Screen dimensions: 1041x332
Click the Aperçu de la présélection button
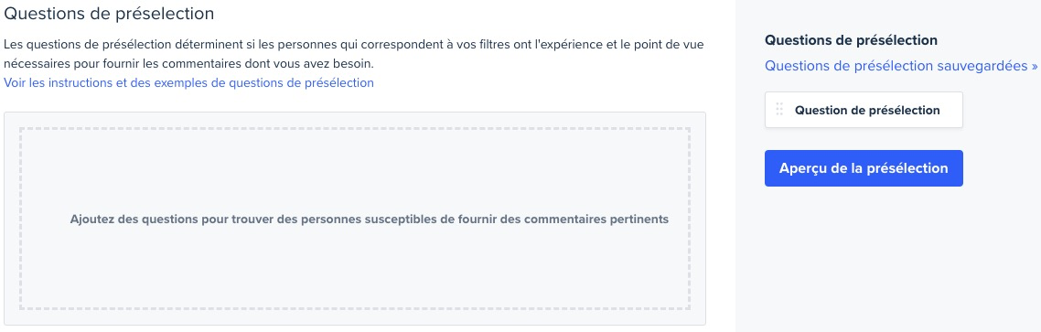pyautogui.click(x=864, y=168)
